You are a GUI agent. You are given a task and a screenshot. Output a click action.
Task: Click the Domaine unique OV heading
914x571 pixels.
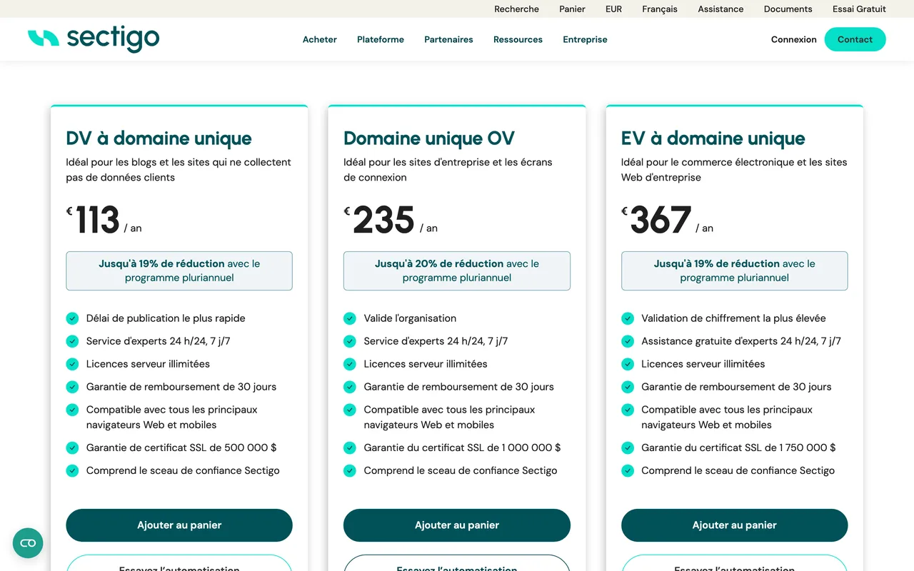click(429, 138)
